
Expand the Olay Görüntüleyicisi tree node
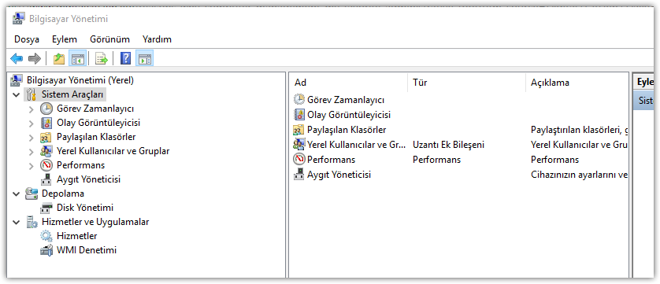pyautogui.click(x=32, y=124)
